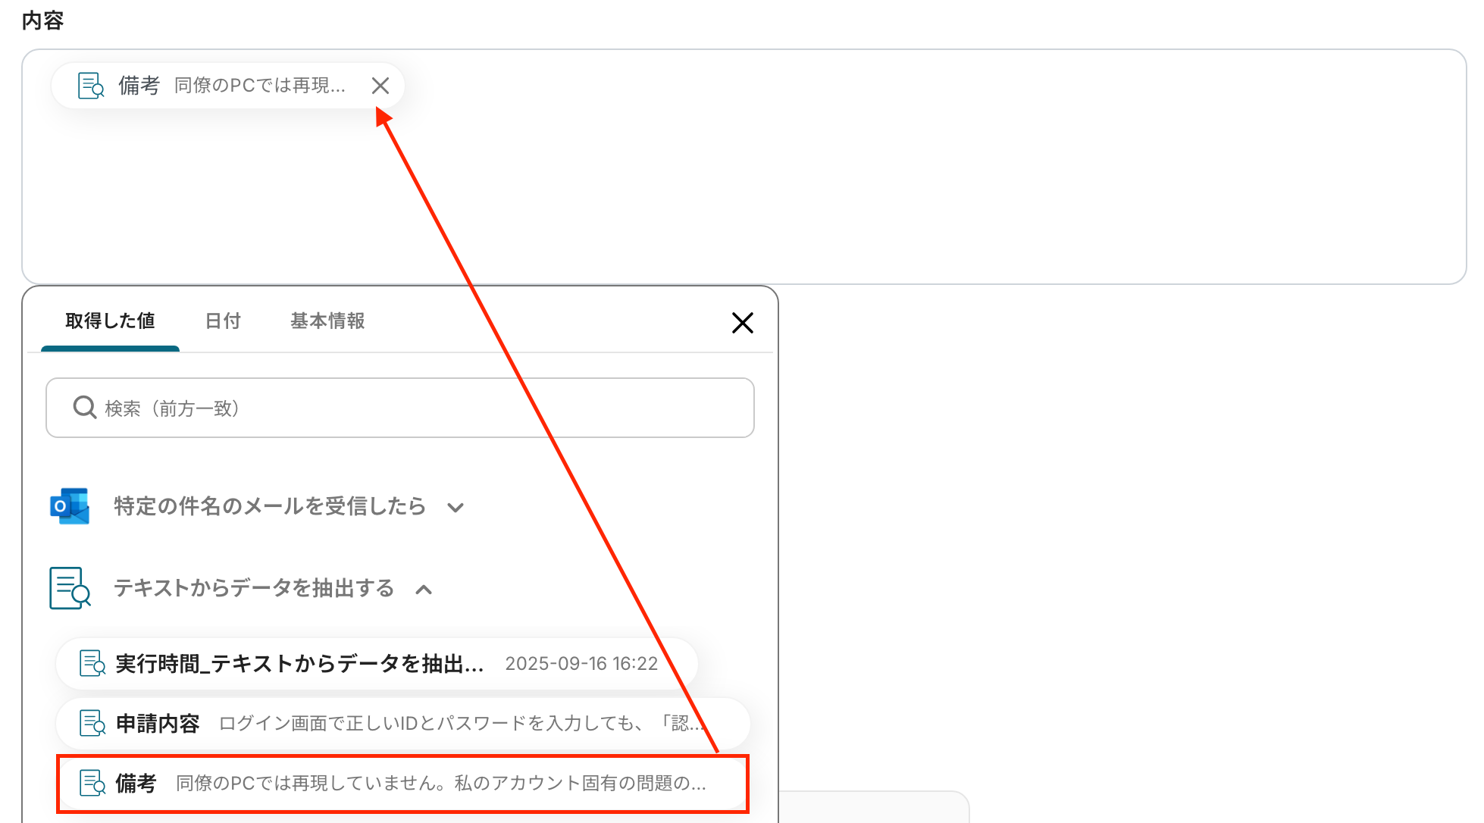This screenshot has width=1484, height=823.
Task: Click the icon on the 備考 list item
Action: click(x=92, y=783)
